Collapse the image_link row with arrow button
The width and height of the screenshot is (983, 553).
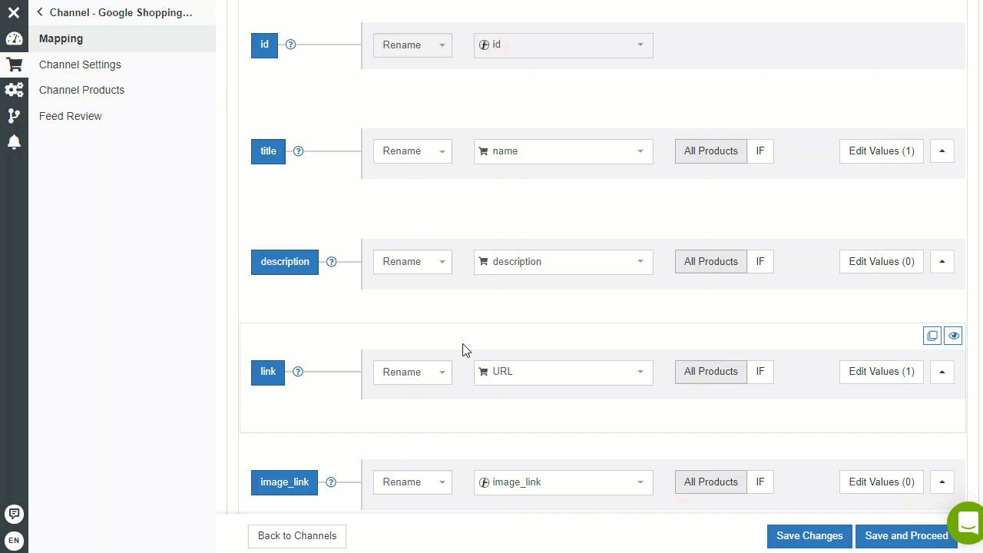click(x=942, y=482)
